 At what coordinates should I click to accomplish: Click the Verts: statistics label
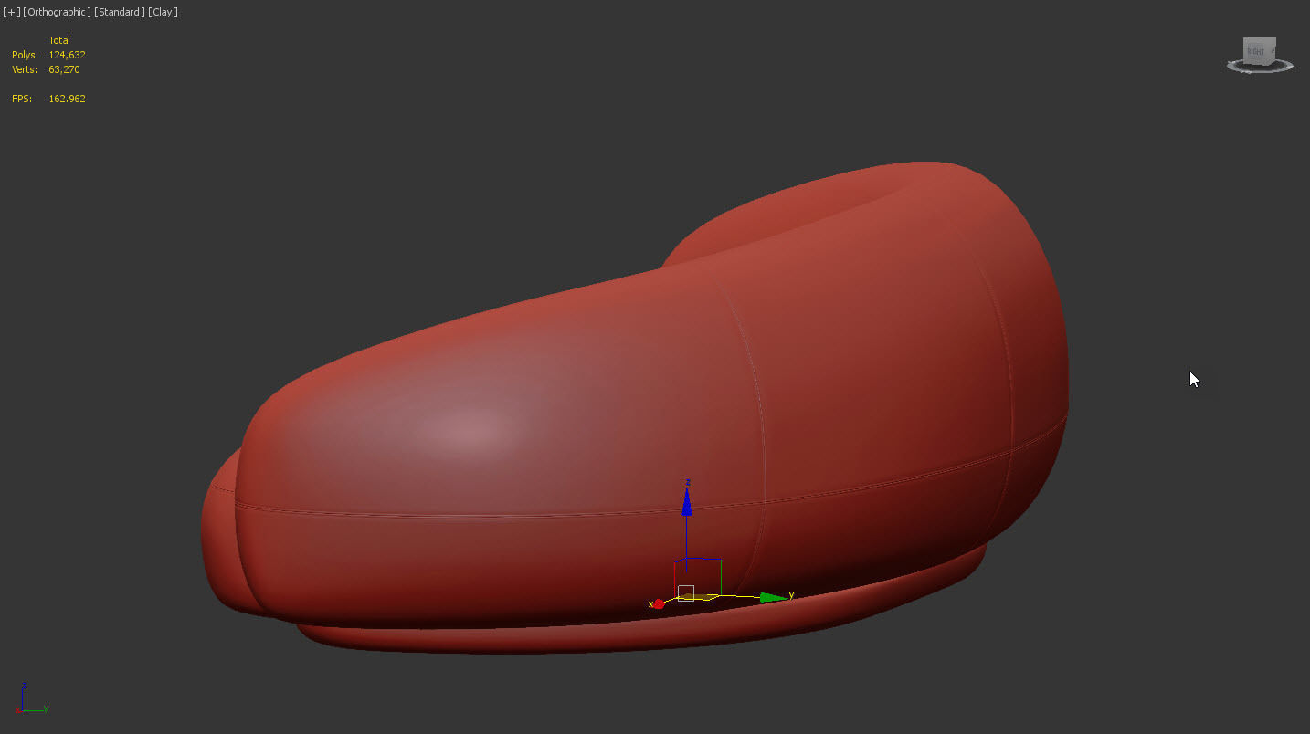coord(25,69)
